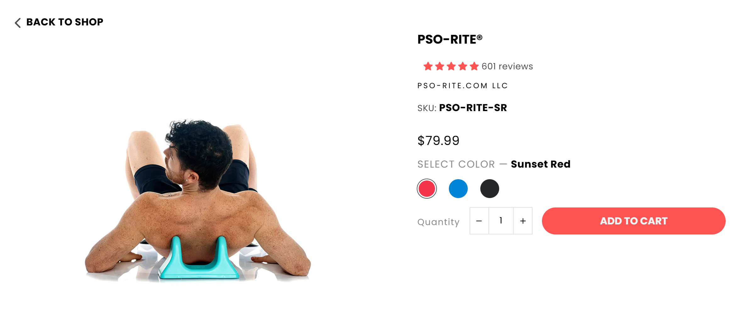The image size is (742, 317).
Task: Decrease quantity with minus button
Action: click(479, 221)
